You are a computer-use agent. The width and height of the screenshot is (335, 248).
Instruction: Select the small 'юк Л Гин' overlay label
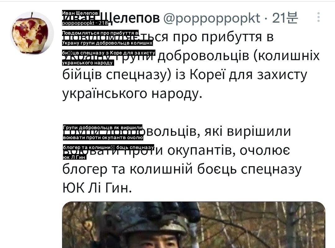74,157
